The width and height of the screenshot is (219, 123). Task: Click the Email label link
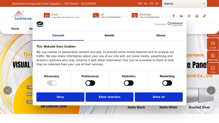54,14
